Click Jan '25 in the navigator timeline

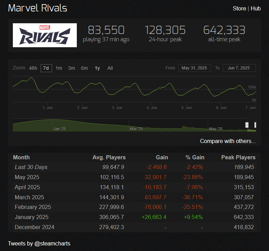pos(60,129)
